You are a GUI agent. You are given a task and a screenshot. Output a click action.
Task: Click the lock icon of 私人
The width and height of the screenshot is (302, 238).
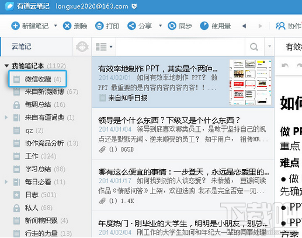point(16,208)
